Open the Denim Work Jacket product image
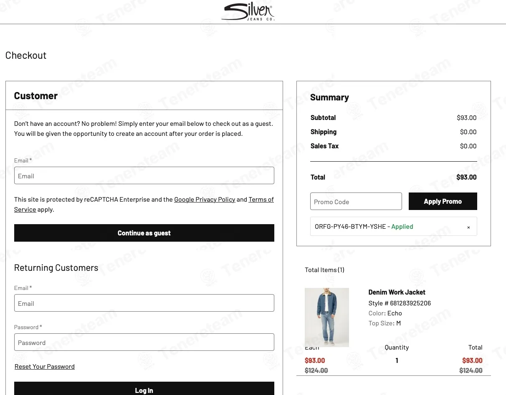Screen dimensions: 506x395 pyautogui.click(x=326, y=317)
